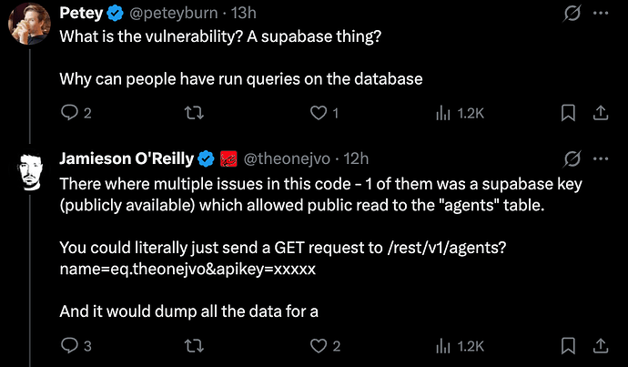Bookmark Petey's tweet
Image resolution: width=628 pixels, height=367 pixels.
tap(567, 113)
